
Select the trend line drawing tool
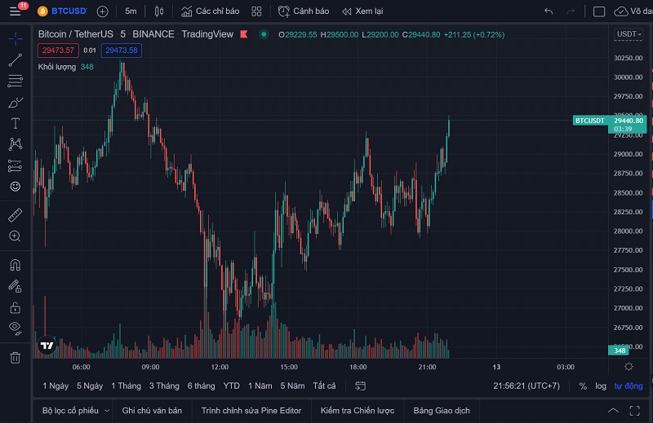coord(16,59)
